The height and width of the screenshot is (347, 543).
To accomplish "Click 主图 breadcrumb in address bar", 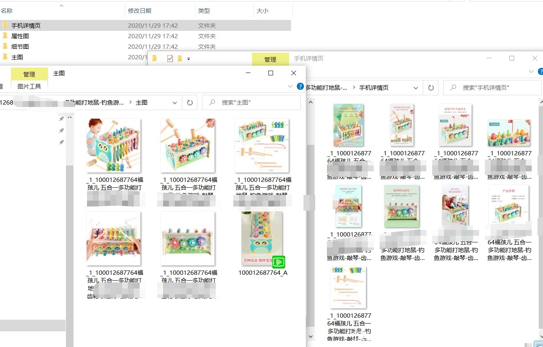I will 142,103.
